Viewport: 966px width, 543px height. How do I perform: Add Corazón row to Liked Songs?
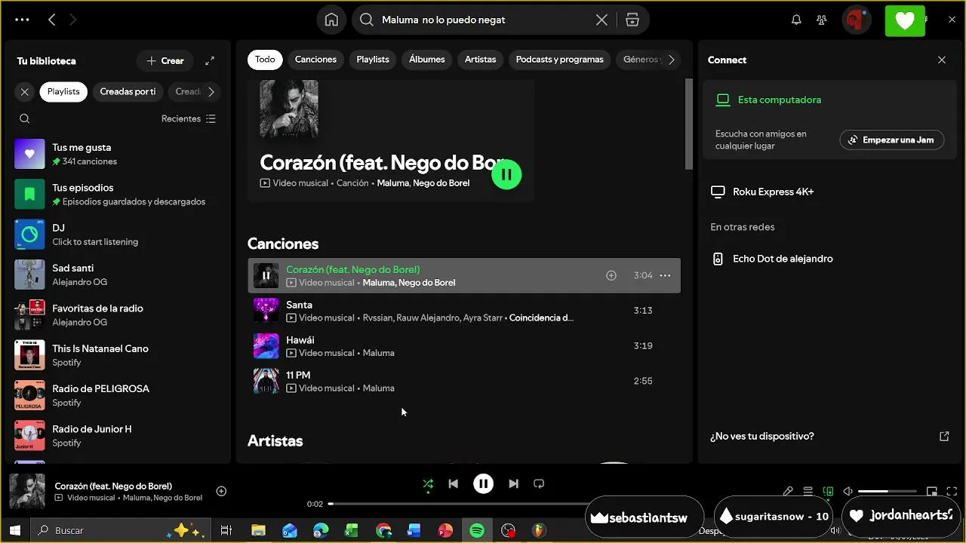(x=611, y=275)
